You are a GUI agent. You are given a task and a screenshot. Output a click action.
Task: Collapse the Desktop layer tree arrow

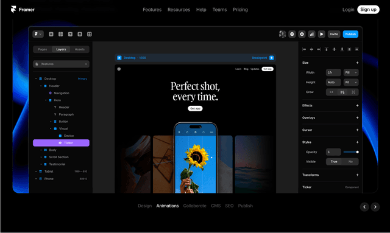(x=36, y=78)
